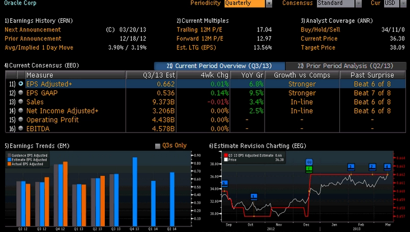Switch to Prior Period Analysis (Q2/13) tab
Screen dimensions: 410x232
(x=346, y=66)
